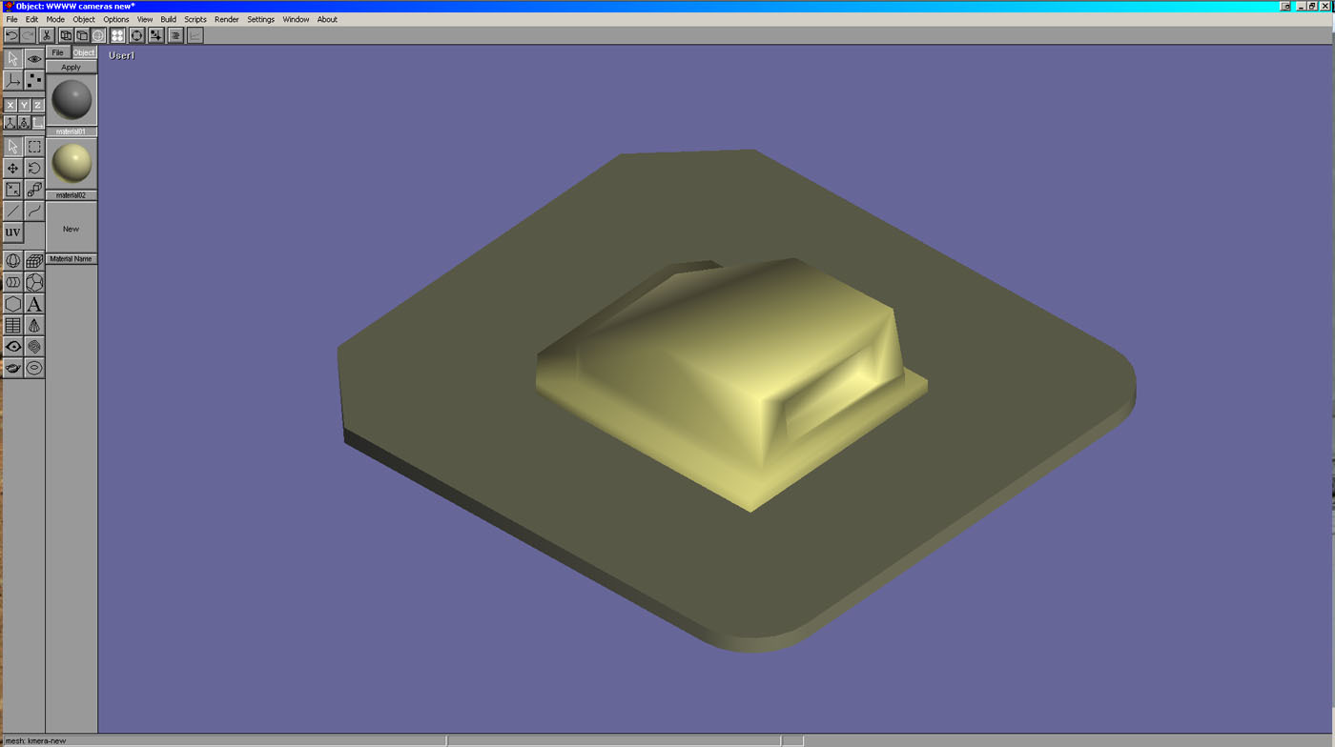The image size is (1335, 747).
Task: Open the File menu
Action: 11,19
